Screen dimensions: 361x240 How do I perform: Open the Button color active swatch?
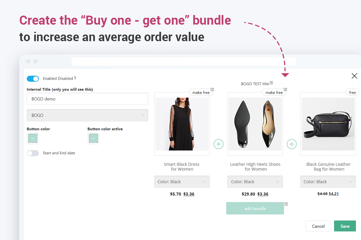(94, 138)
